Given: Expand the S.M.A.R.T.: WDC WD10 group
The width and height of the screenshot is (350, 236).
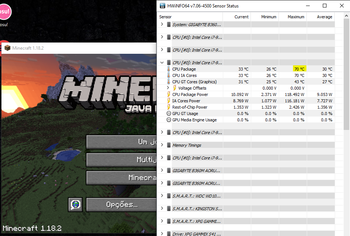Looking at the screenshot, I should (162, 196).
